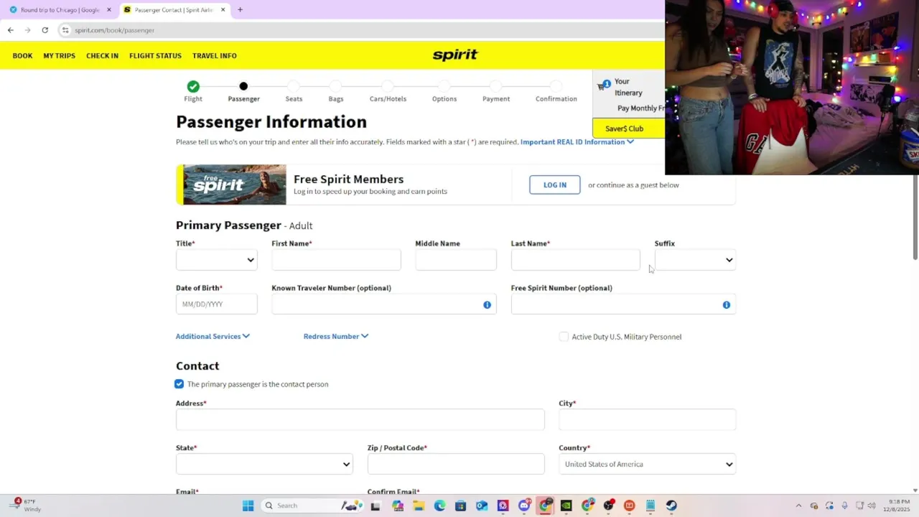Open the Country dropdown
Screen dimensions: 919x517
[647, 465]
